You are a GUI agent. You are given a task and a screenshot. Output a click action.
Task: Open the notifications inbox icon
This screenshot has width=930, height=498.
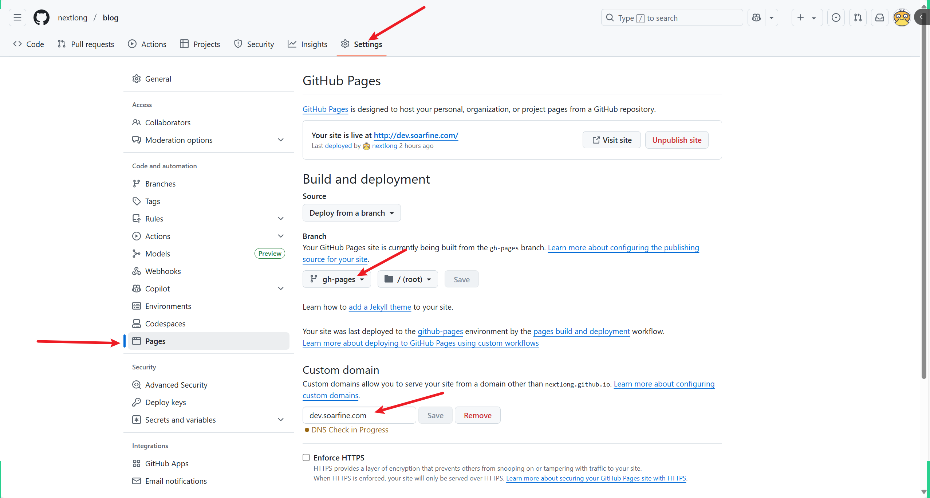tap(879, 17)
